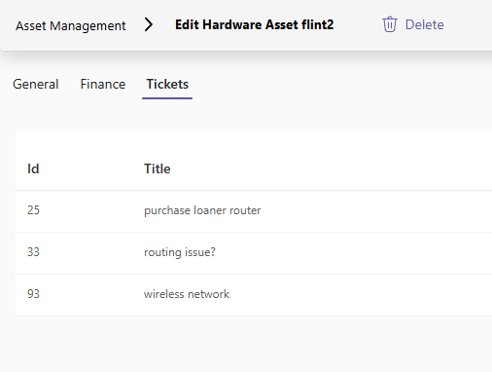Click the Title column header
The width and height of the screenshot is (492, 372).
click(x=158, y=168)
